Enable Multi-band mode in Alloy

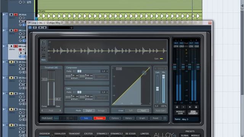(47, 118)
